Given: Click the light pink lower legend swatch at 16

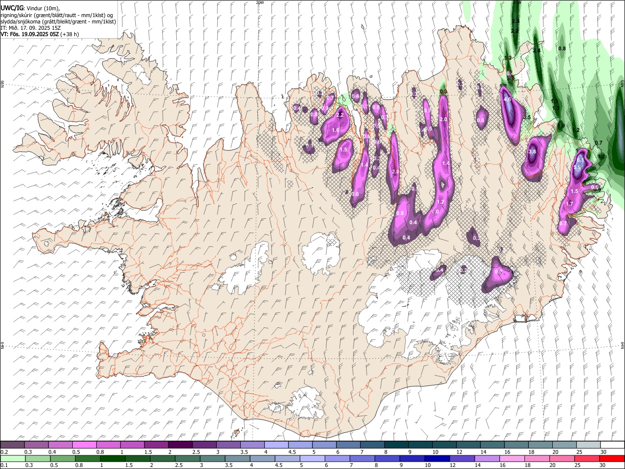Looking at the screenshot, I should [512, 458].
